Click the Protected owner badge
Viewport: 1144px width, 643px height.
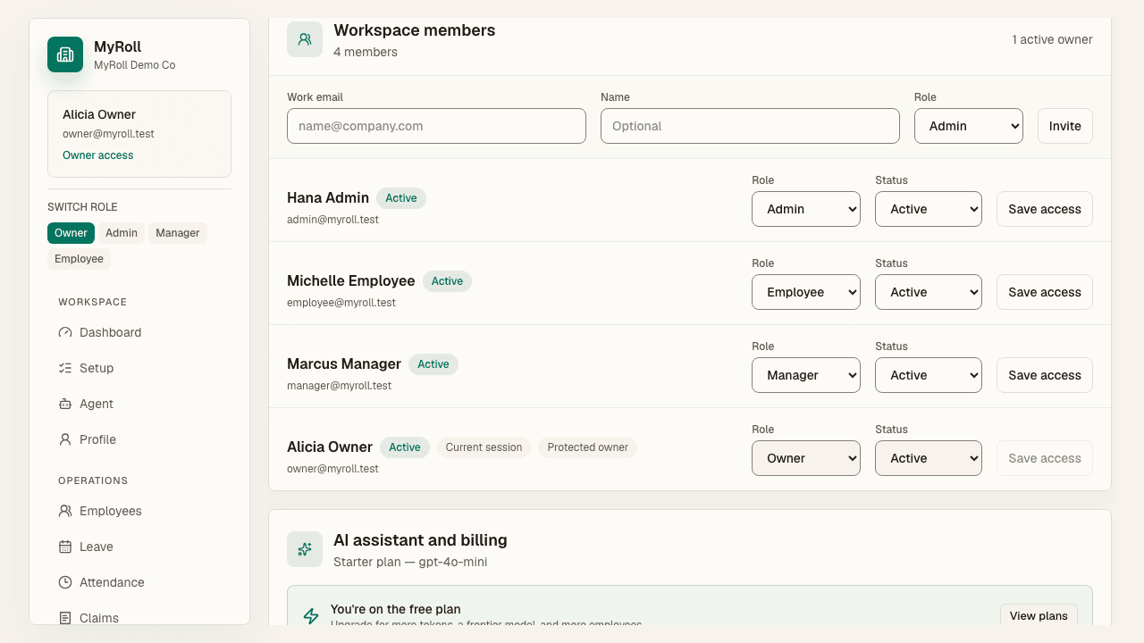(x=587, y=447)
